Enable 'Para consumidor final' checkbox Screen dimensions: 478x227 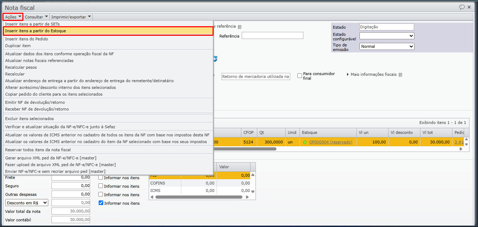tap(300, 75)
